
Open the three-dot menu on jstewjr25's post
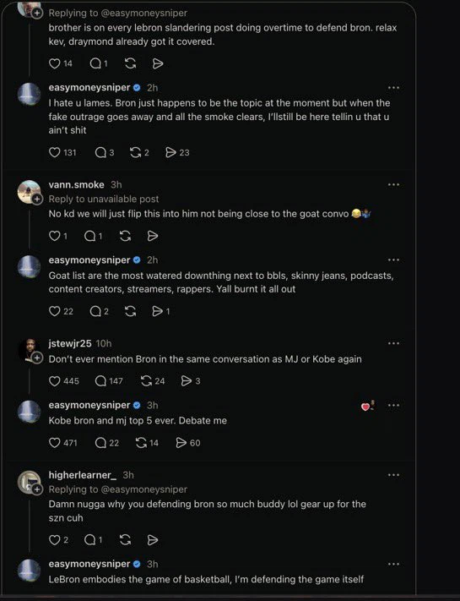[x=393, y=343]
